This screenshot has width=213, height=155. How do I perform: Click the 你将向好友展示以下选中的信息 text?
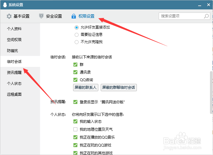coord(98,115)
